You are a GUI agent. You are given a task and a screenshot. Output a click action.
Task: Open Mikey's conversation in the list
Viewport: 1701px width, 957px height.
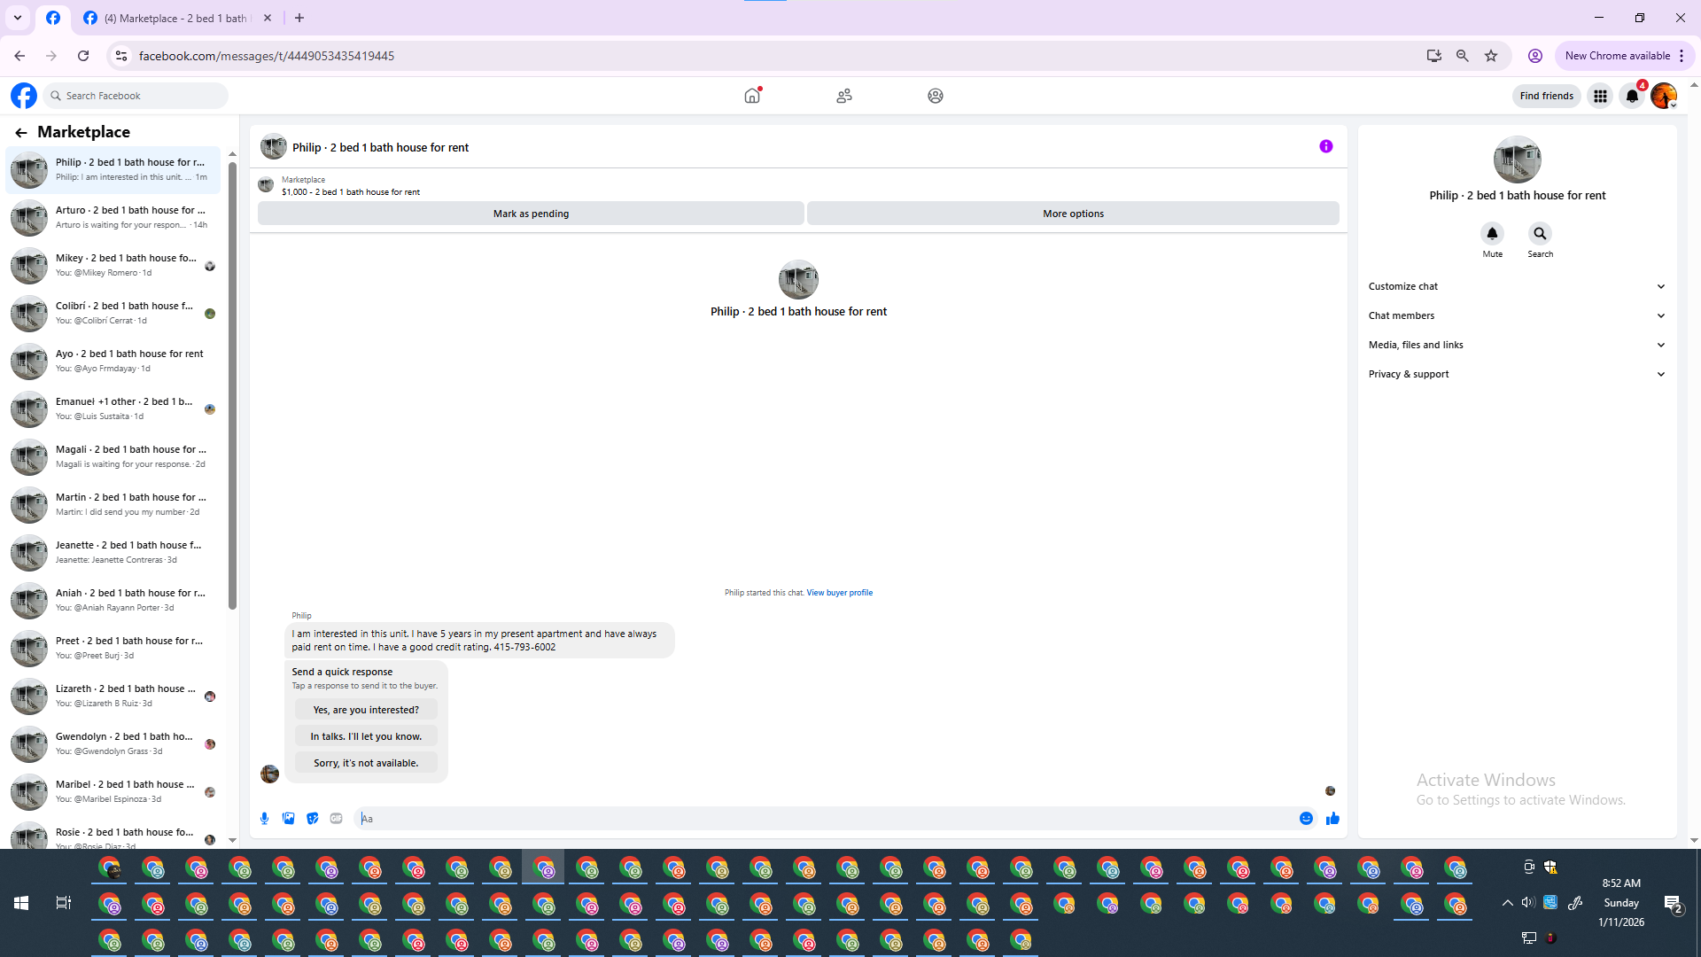tap(114, 265)
